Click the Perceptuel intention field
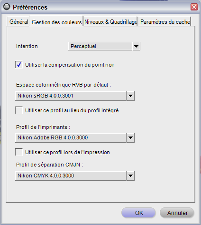The image size is (201, 225). coord(100,46)
